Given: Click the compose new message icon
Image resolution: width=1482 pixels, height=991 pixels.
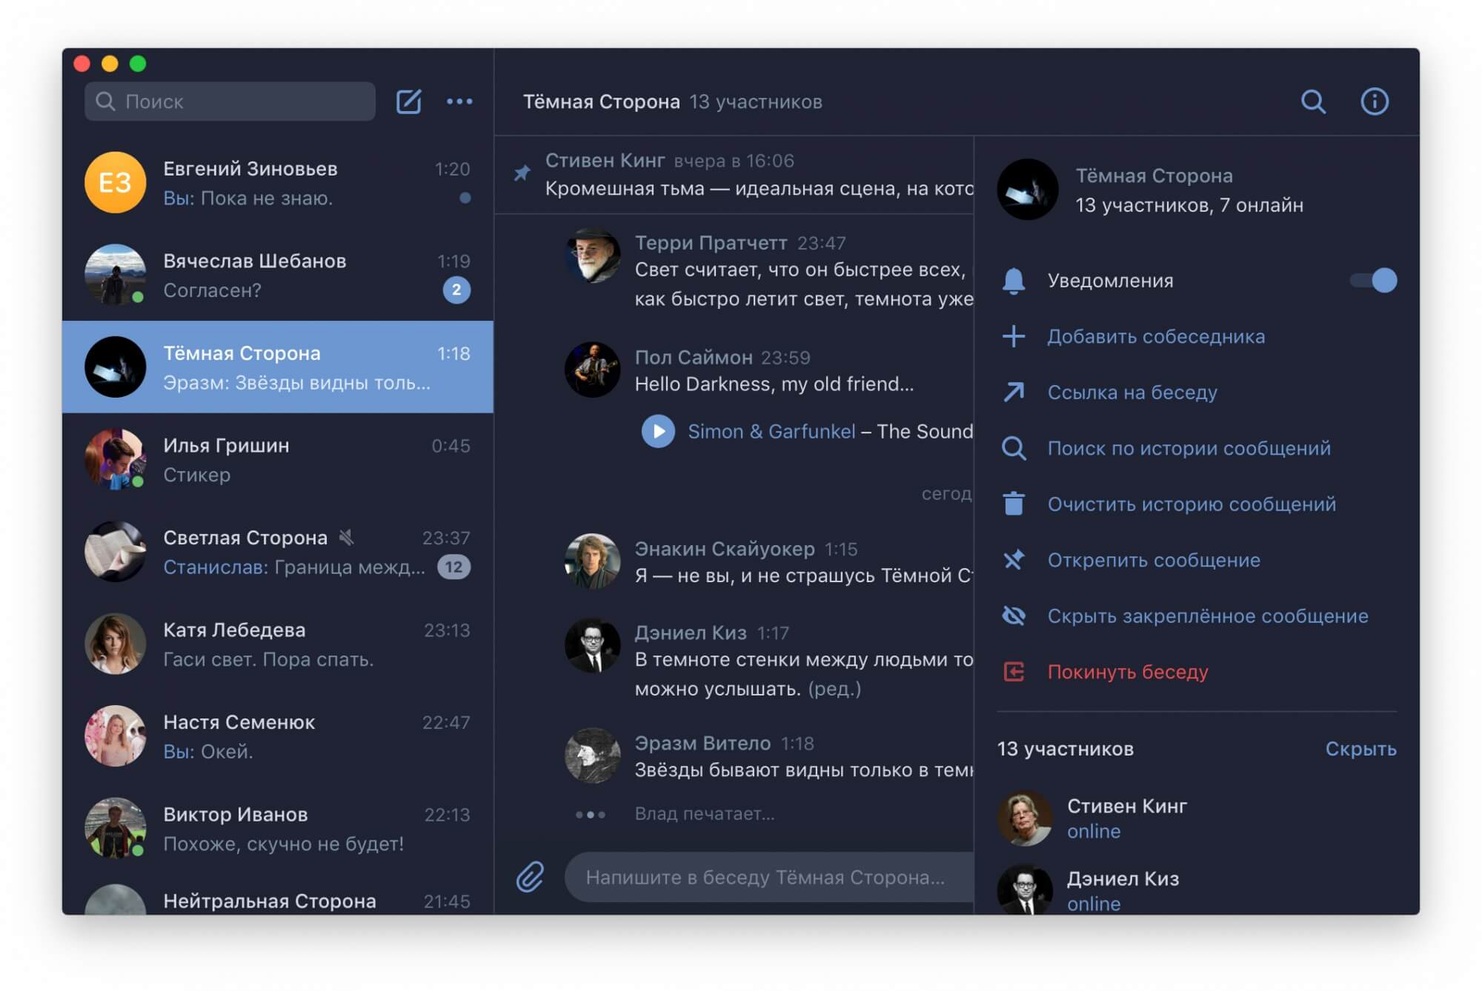Looking at the screenshot, I should tap(408, 101).
